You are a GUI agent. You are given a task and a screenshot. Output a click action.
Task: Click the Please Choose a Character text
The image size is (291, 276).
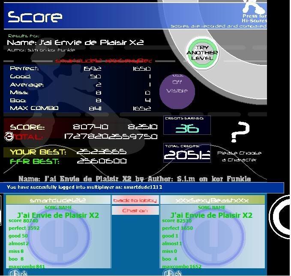[239, 156]
